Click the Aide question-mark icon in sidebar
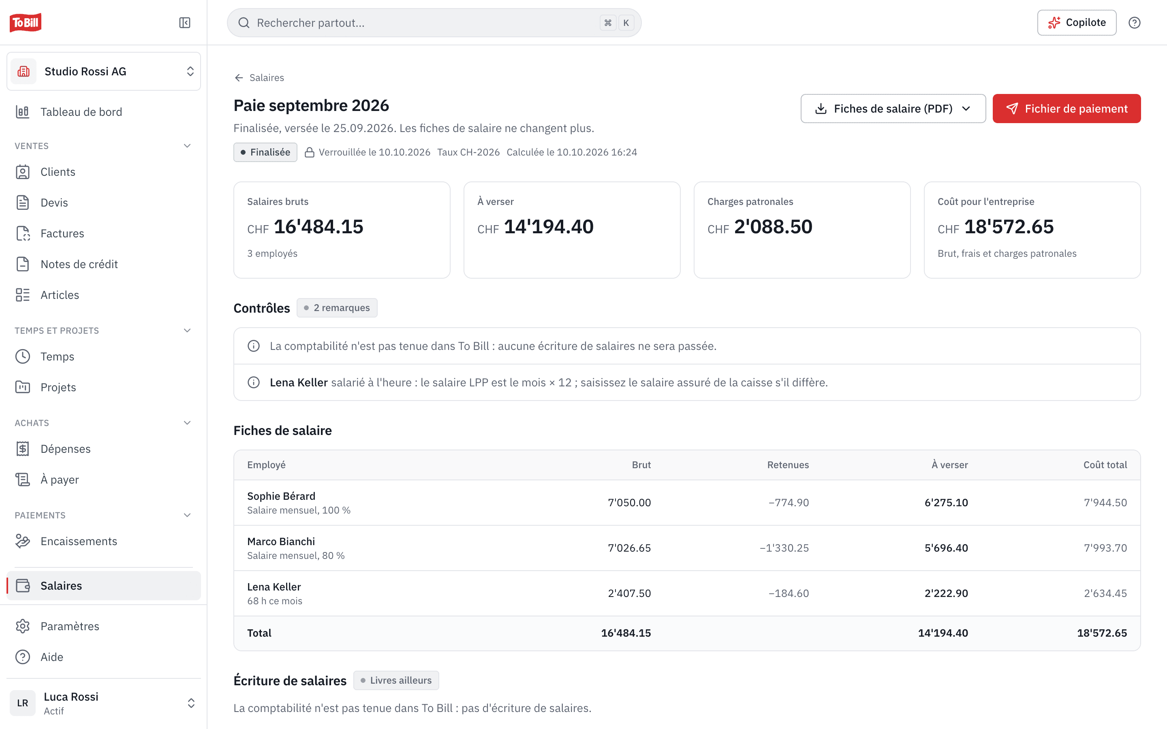1167x729 pixels. point(23,657)
